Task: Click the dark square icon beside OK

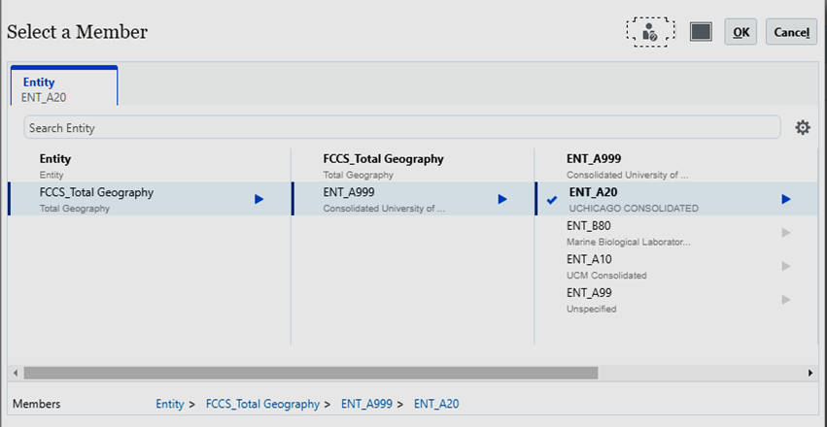Action: point(701,32)
